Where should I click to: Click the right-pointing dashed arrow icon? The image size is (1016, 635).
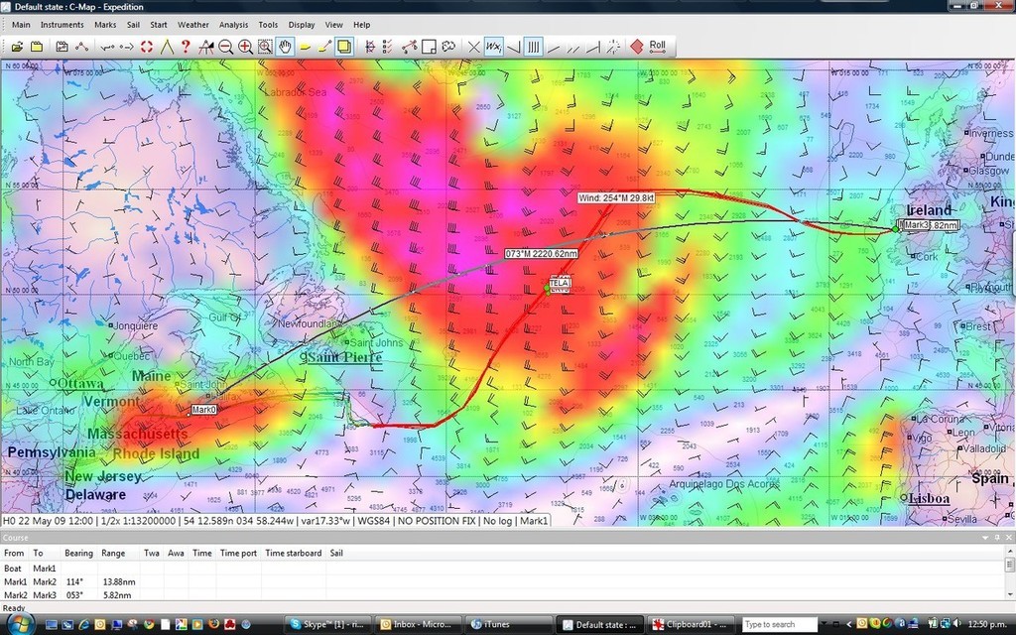click(x=127, y=47)
